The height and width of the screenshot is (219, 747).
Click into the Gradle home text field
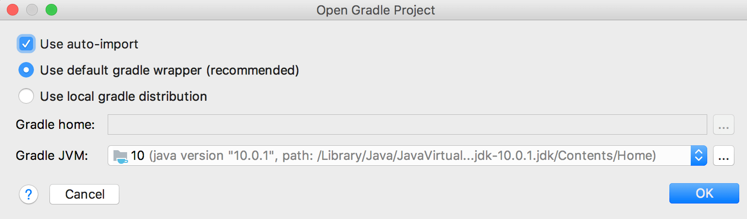407,125
